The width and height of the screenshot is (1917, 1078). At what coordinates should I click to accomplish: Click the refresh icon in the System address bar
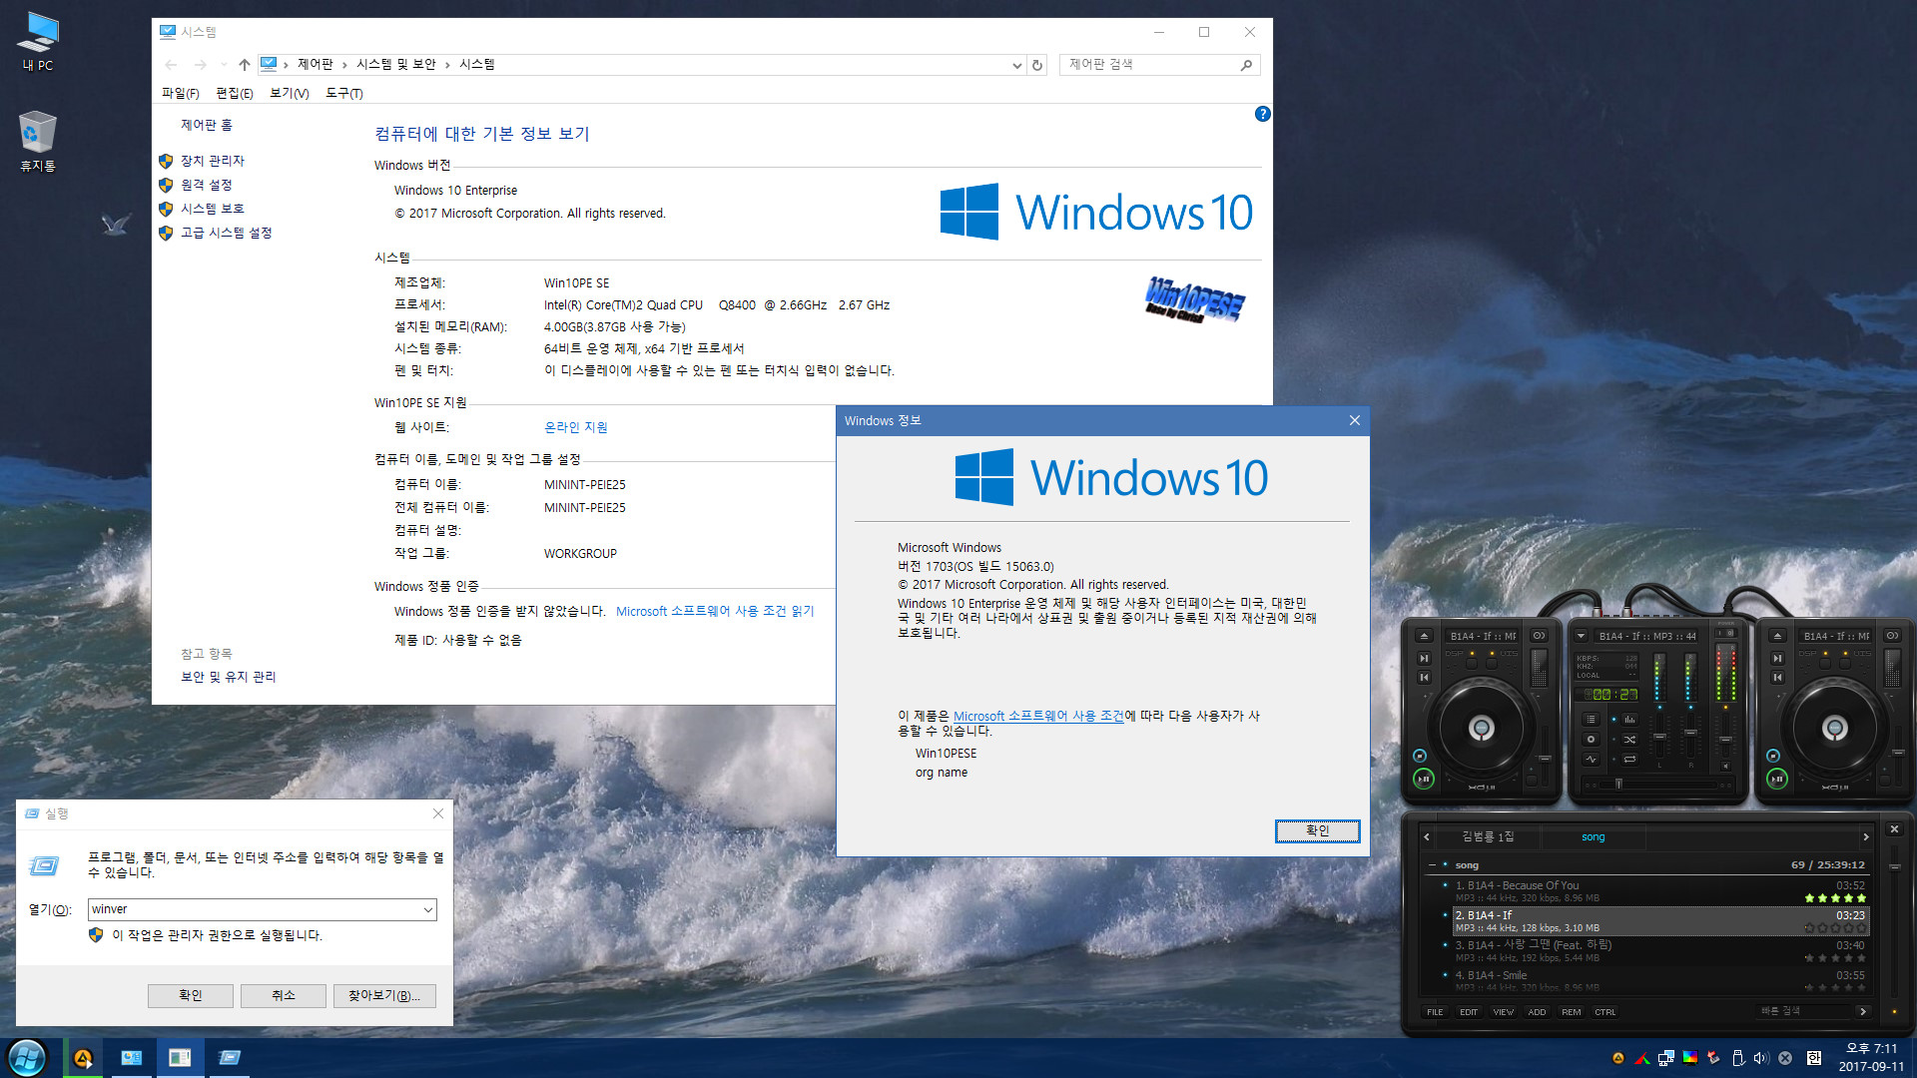point(1037,65)
